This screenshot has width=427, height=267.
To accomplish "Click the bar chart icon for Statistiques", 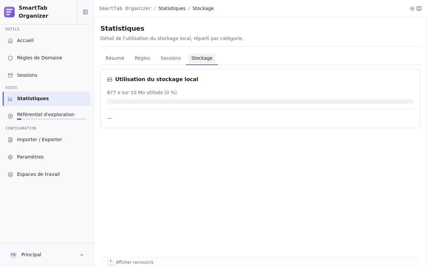I will (10, 99).
